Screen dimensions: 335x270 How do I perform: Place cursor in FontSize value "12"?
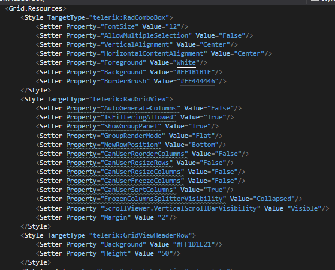[x=173, y=26]
